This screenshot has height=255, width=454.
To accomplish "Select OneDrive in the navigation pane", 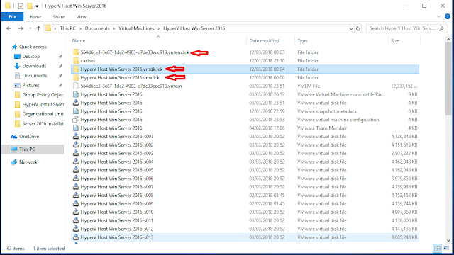I will 29,137.
